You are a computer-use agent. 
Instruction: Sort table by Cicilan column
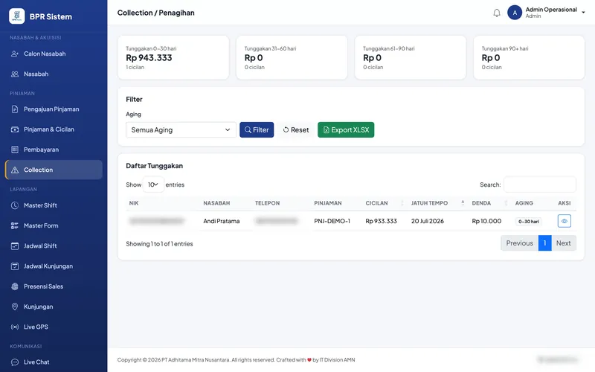click(x=385, y=203)
